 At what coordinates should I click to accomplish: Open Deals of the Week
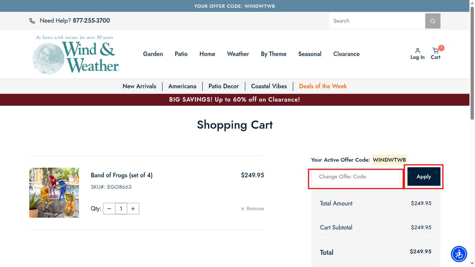tap(323, 86)
